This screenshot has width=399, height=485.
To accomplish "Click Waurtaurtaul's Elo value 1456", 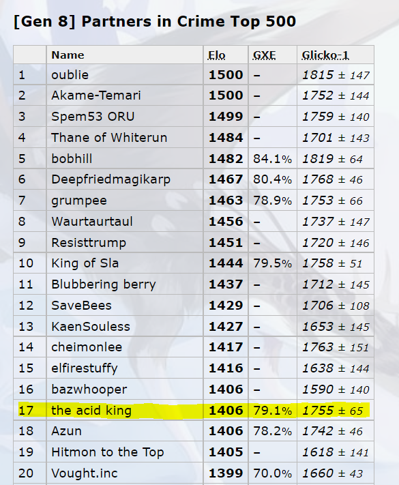I will pos(226,222).
